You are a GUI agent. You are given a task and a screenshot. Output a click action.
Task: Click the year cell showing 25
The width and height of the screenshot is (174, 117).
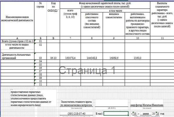(x=158, y=113)
